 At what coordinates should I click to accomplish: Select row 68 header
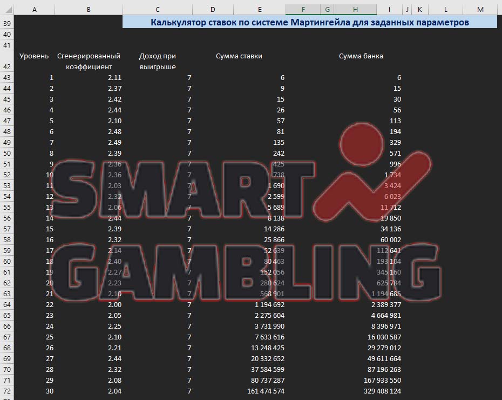coord(7,348)
